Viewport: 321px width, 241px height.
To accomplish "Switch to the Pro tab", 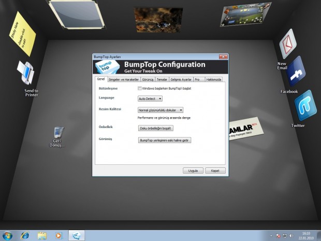I will tap(199, 79).
